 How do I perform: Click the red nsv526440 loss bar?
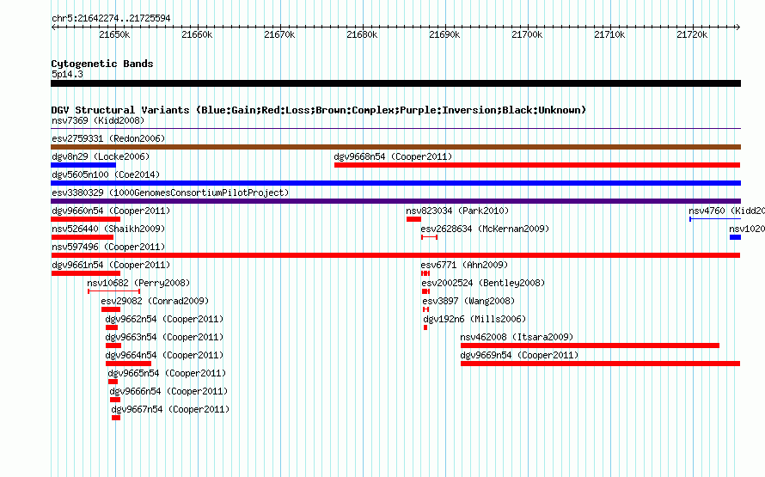pos(82,237)
